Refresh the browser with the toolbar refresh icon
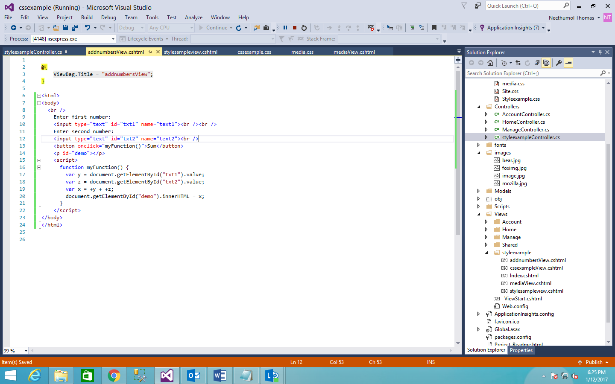This screenshot has height=384, width=615. click(x=239, y=28)
